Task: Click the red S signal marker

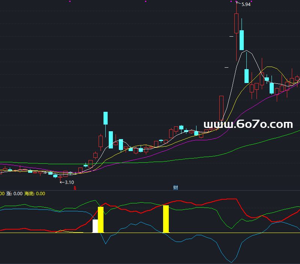Action: [75, 187]
